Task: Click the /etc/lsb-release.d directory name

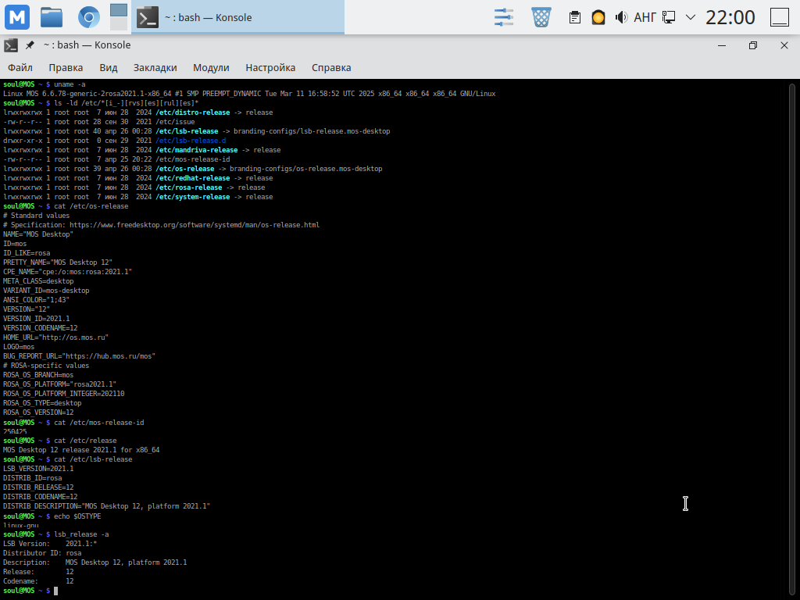Action: pyautogui.click(x=191, y=141)
